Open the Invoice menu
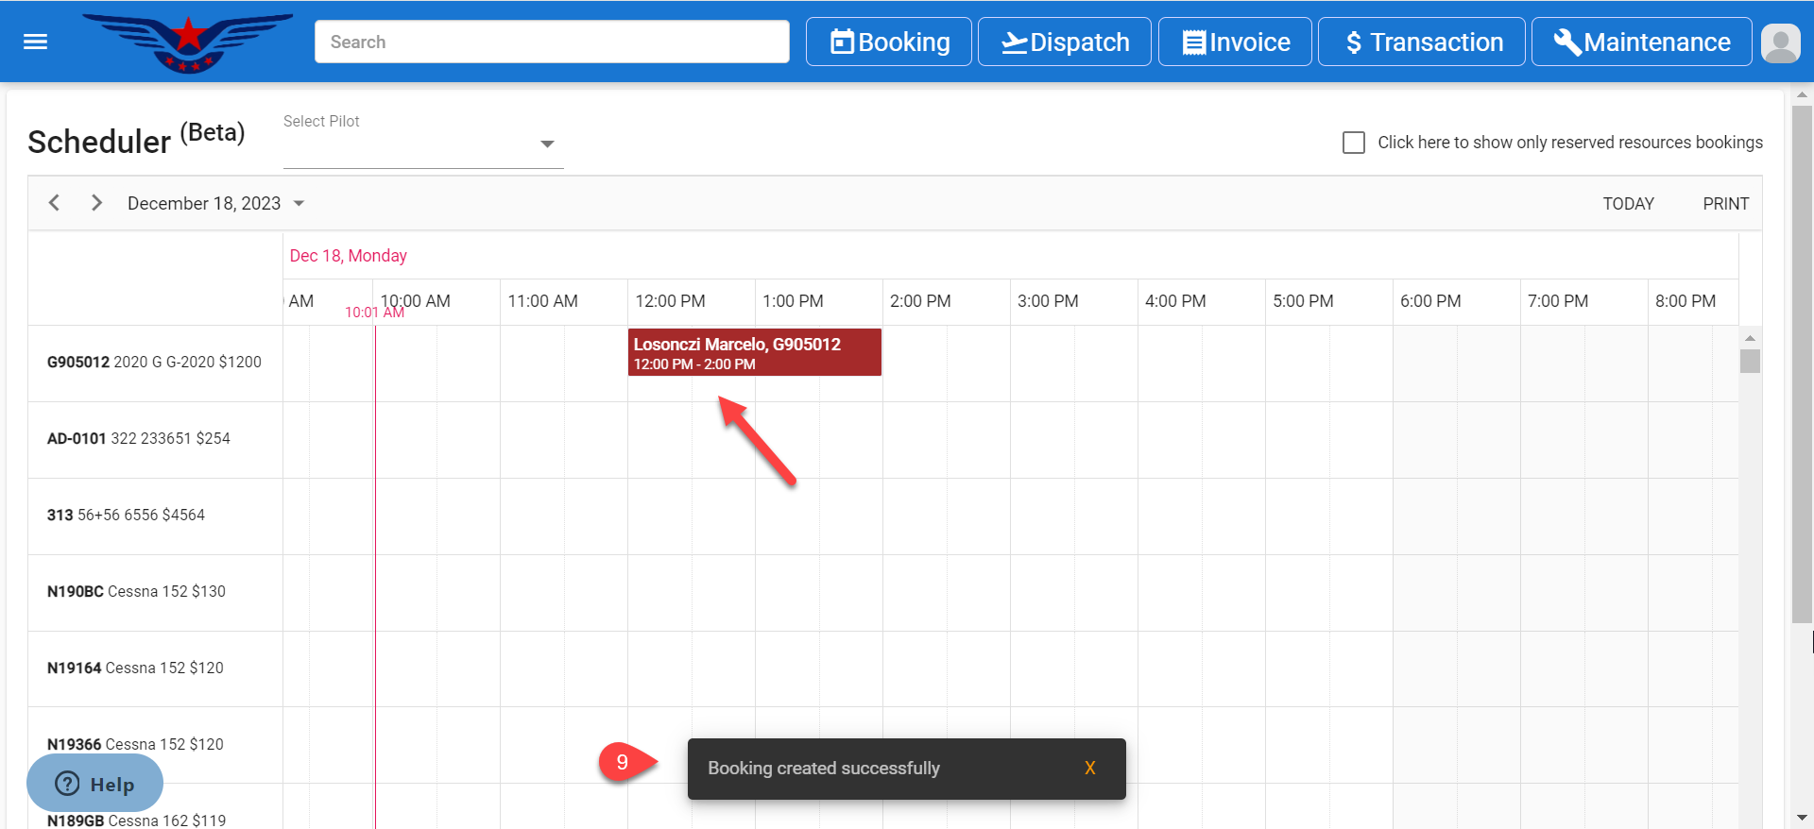1814x829 pixels. [x=1235, y=42]
